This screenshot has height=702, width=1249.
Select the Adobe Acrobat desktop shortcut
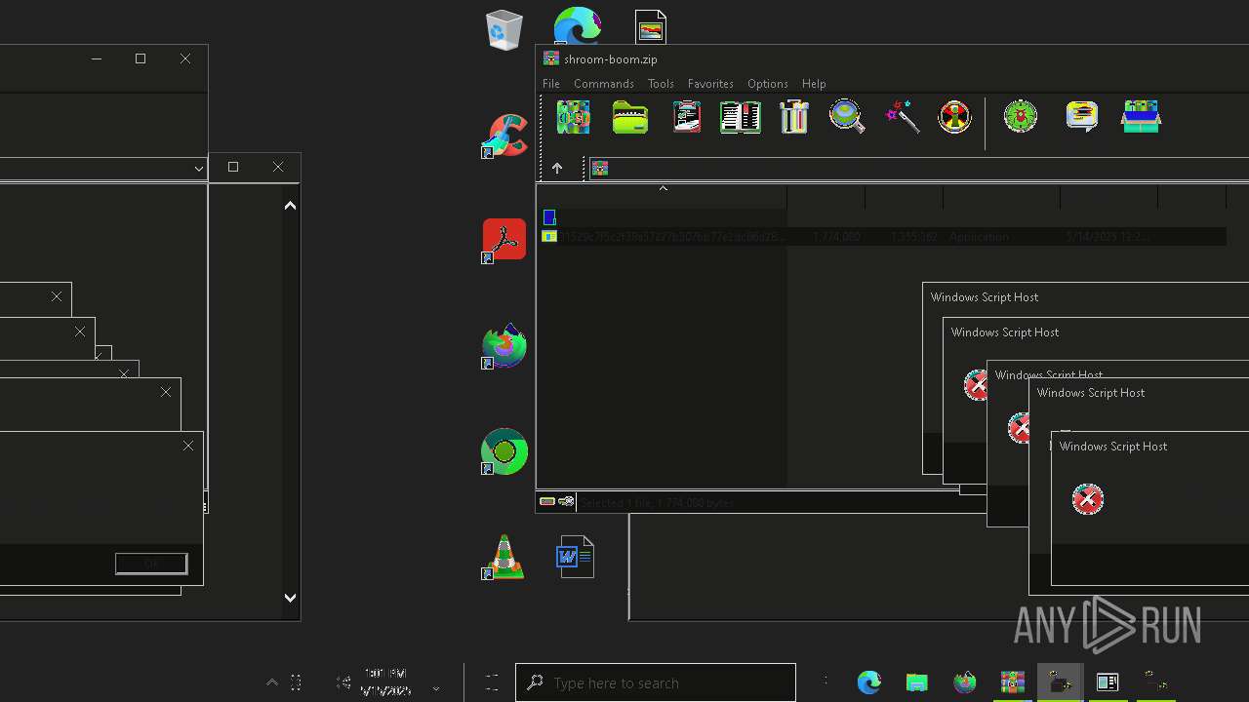pyautogui.click(x=504, y=240)
